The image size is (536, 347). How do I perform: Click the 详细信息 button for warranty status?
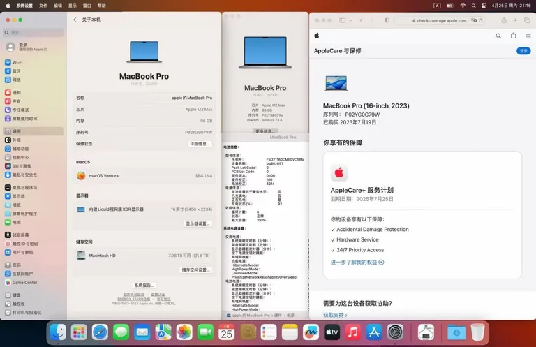(x=200, y=144)
